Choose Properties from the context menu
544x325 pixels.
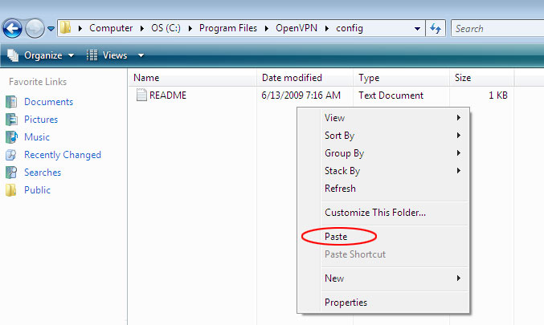[383, 303]
